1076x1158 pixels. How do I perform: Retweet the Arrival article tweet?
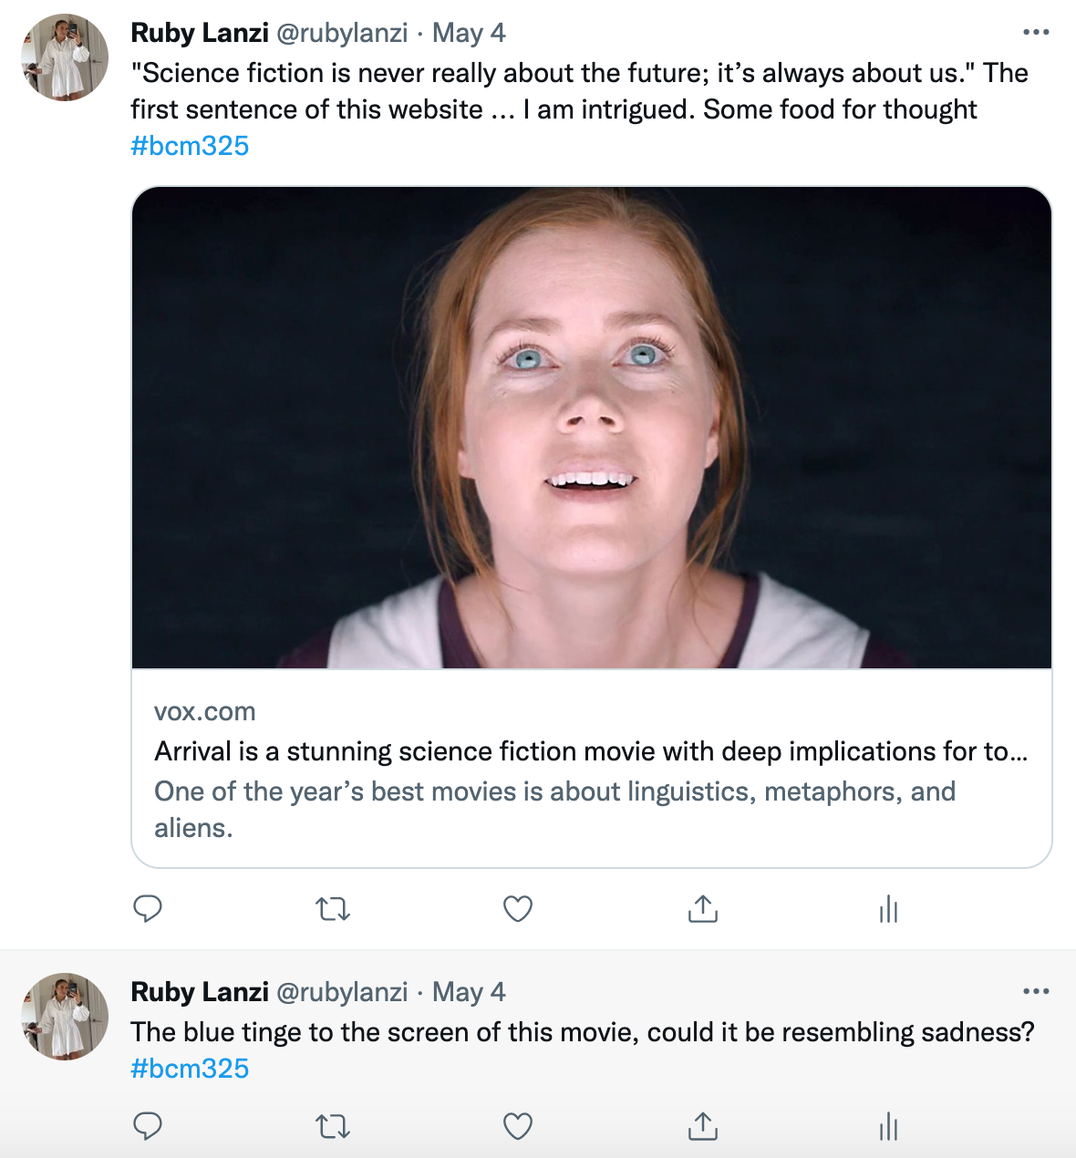click(333, 909)
